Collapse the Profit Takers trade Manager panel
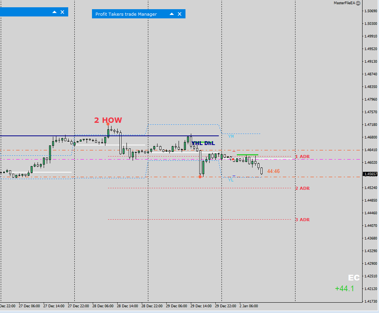Image resolution: width=379 pixels, height=313 pixels. (172, 14)
